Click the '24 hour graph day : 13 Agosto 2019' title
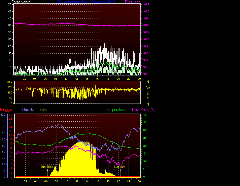This screenshot has width=240, height=186. (86, 2)
